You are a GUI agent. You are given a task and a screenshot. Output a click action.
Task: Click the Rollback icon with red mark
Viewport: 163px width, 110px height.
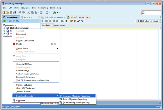click(x=66, y=21)
